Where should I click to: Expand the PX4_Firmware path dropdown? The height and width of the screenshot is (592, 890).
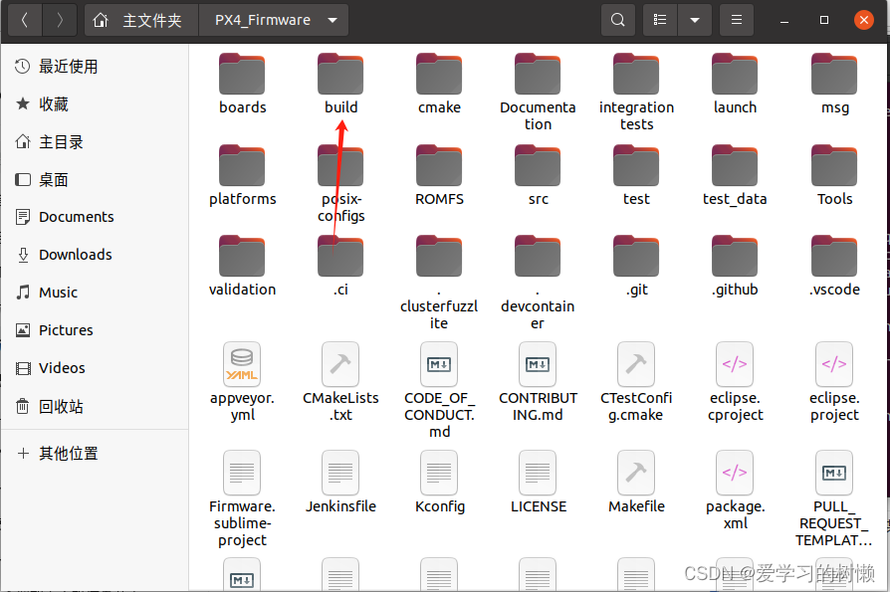coord(332,20)
